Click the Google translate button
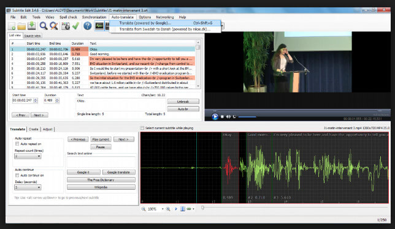395x229 pixels. (x=118, y=172)
